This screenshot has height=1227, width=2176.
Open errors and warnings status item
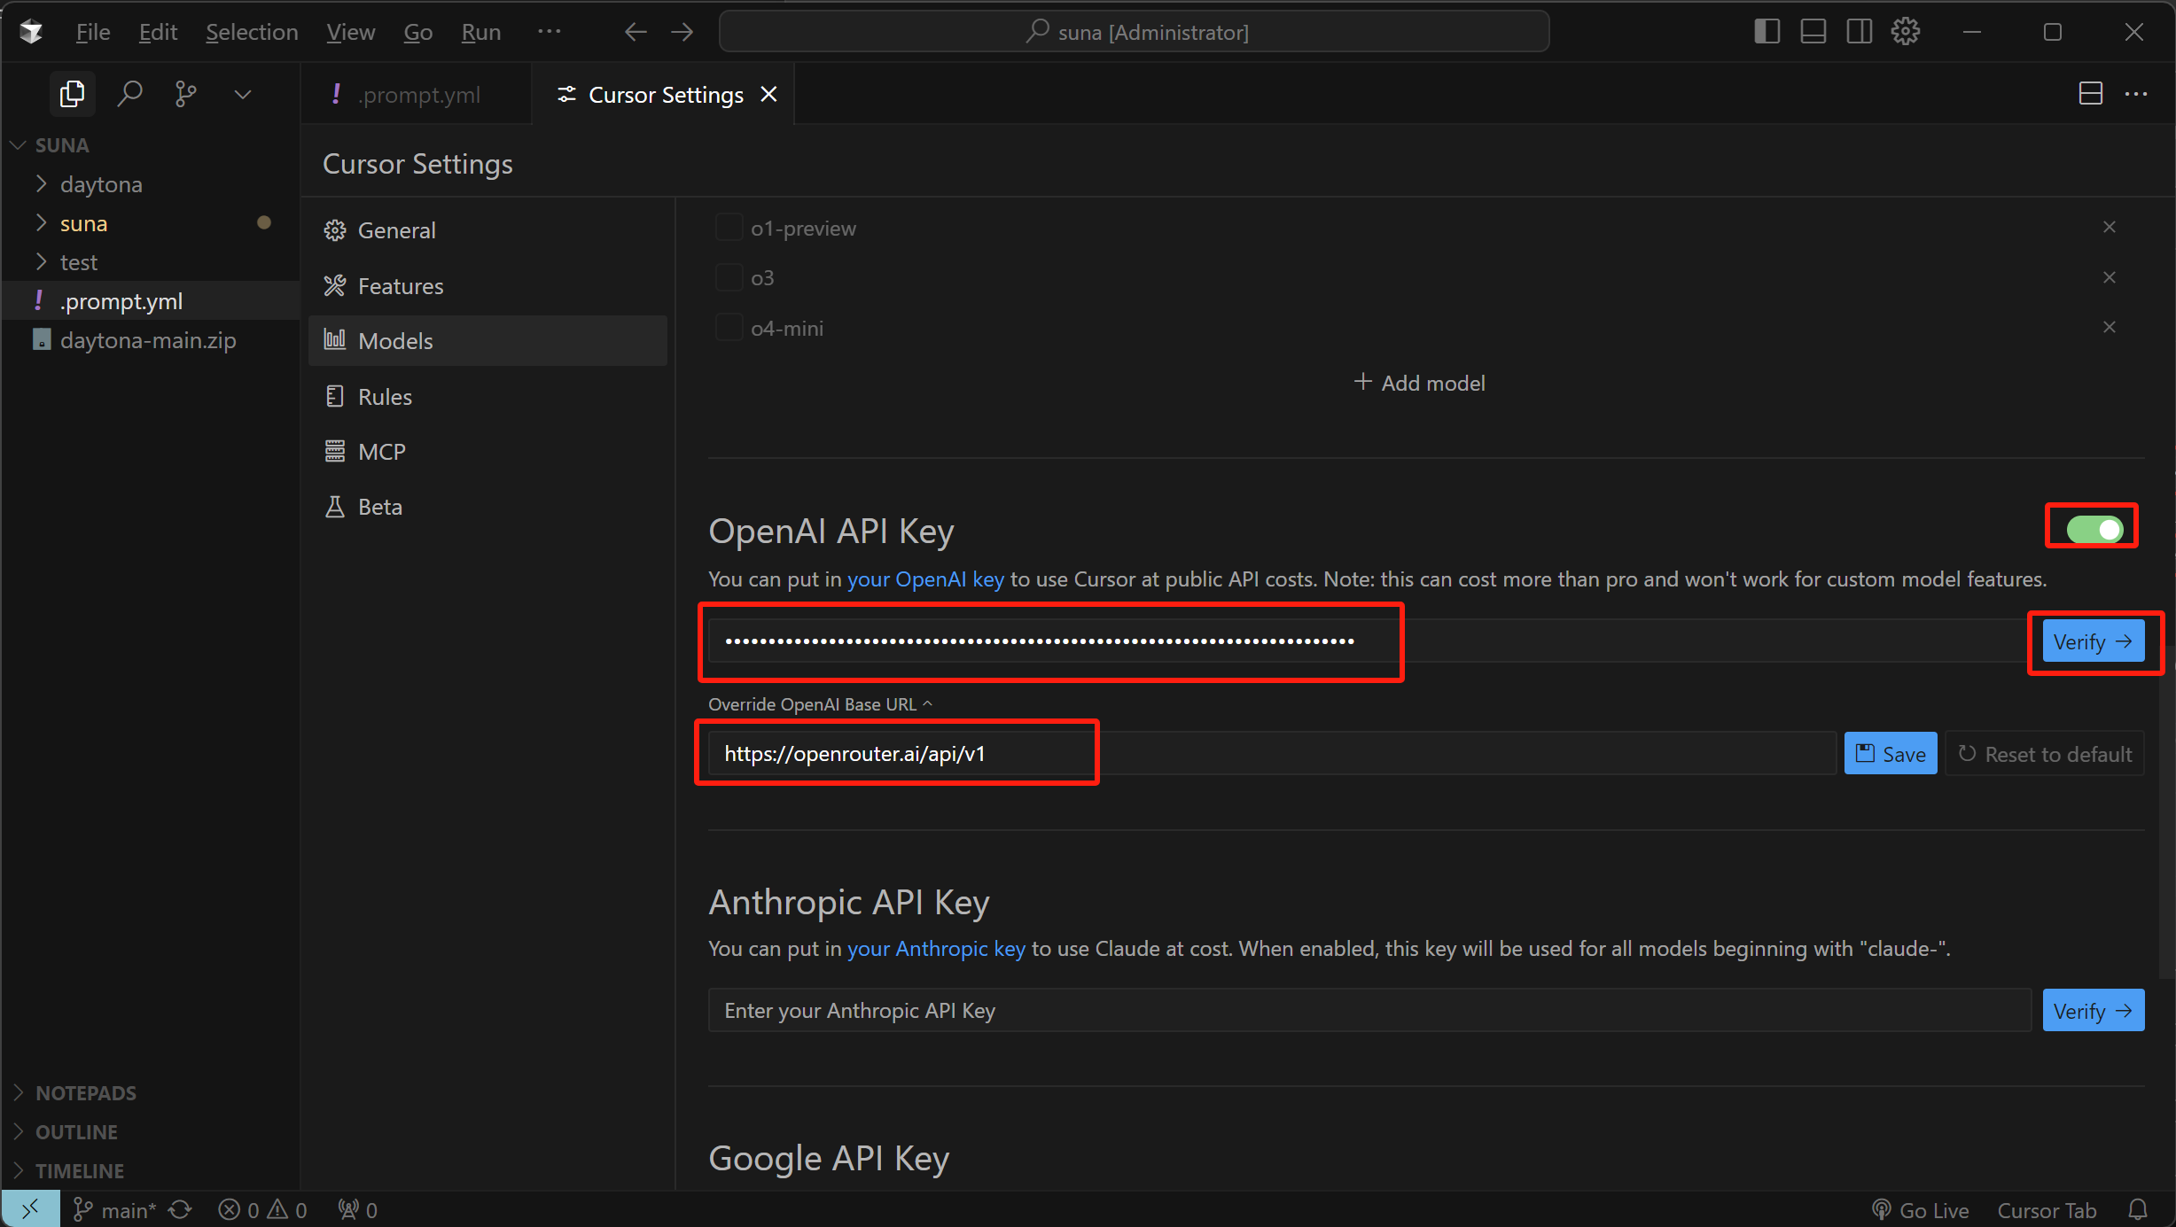pos(262,1209)
